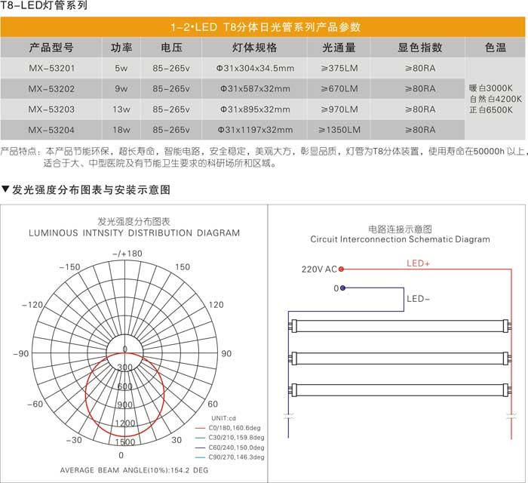528x483 pixels.
Task: Click the MX-53204 model cell
Action: 51,129
